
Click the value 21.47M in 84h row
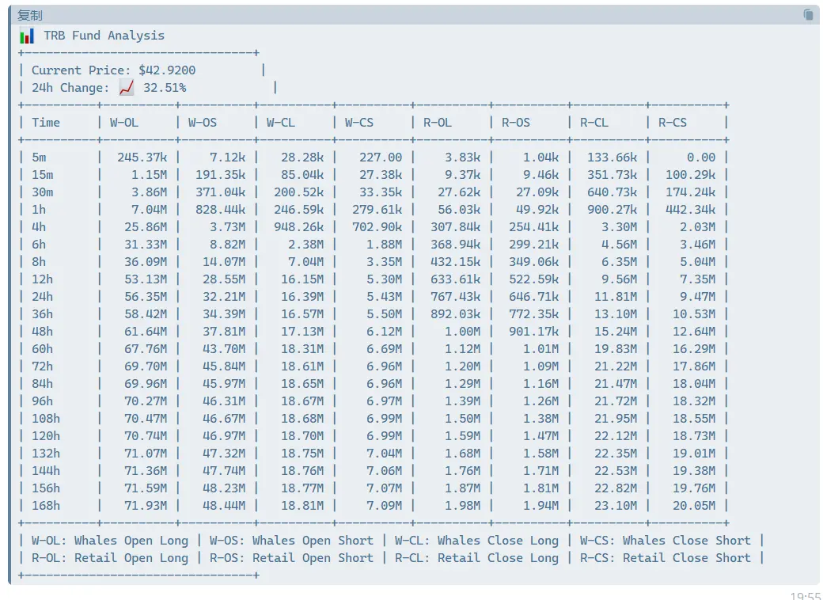coord(616,384)
